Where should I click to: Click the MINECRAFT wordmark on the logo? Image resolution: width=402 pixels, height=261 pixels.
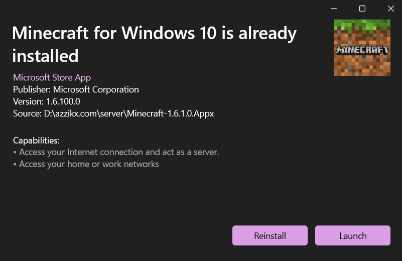point(362,50)
